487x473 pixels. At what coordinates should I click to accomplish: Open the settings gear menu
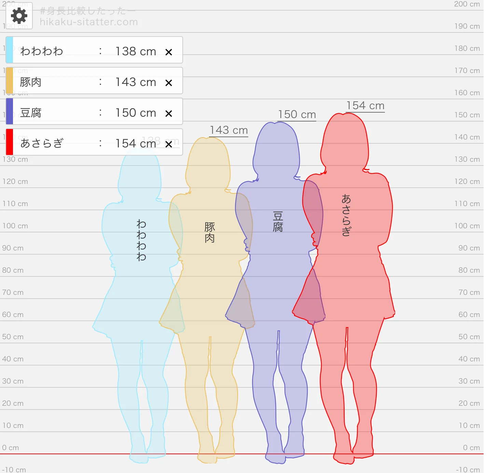pyautogui.click(x=19, y=16)
